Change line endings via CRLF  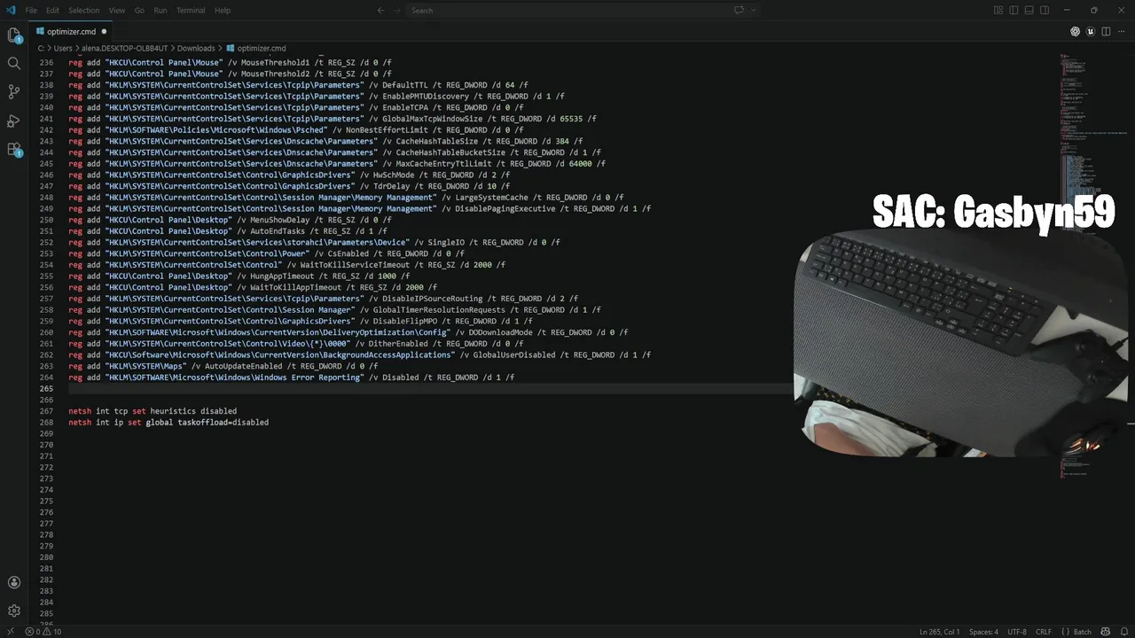(x=1044, y=632)
